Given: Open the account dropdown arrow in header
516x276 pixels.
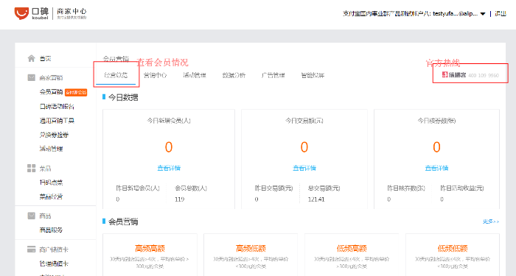Looking at the screenshot, I should tap(483, 14).
